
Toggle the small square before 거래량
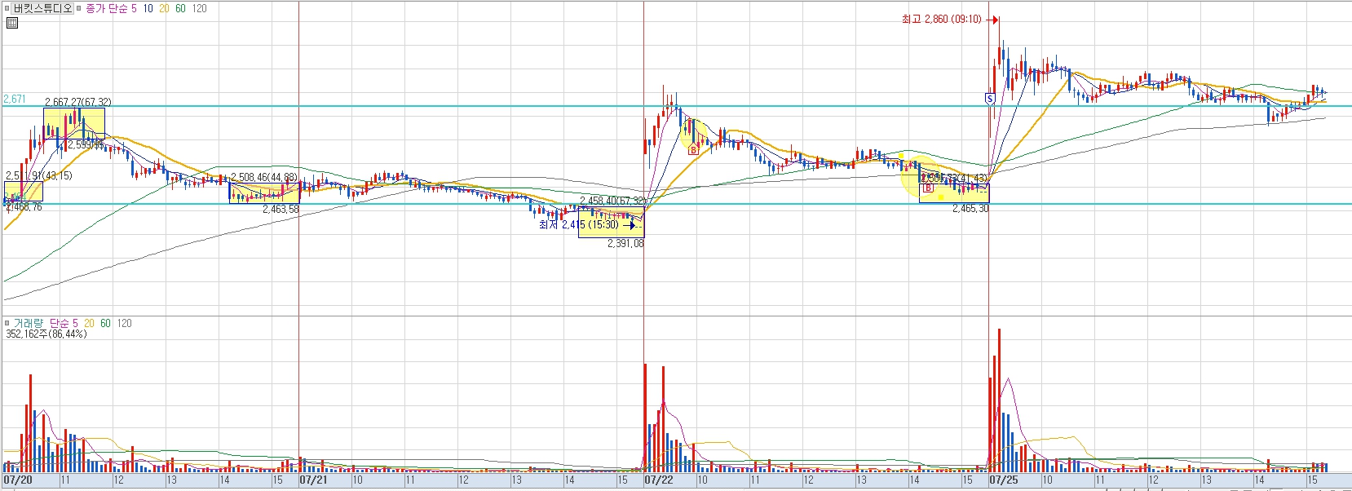[7, 324]
